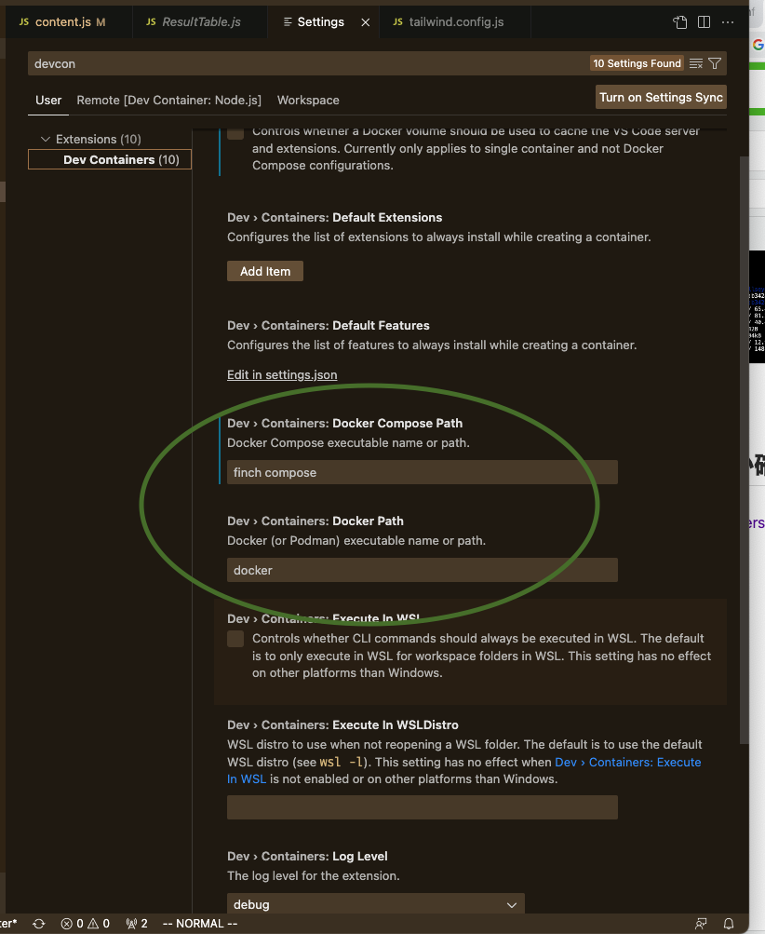Open the editor More Actions ellipsis menu
Image resolution: width=765 pixels, height=934 pixels.
(728, 22)
